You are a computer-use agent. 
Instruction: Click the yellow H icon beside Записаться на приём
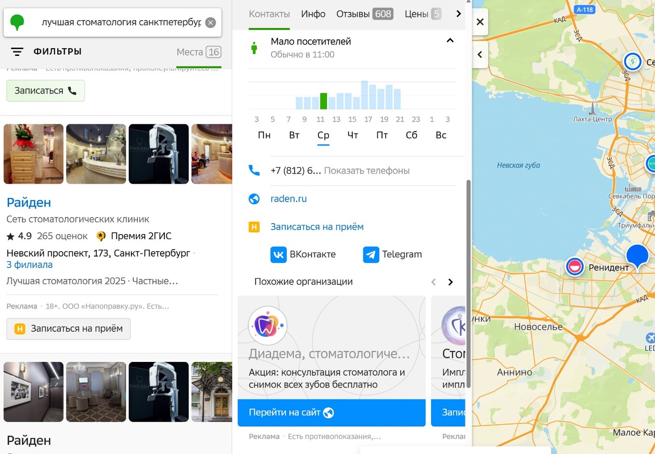pos(254,227)
